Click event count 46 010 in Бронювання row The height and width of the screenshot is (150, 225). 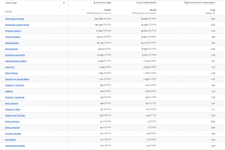101,49
